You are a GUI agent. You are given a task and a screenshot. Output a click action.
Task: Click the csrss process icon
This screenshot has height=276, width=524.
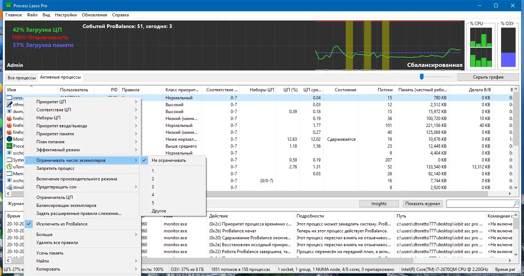(9, 98)
